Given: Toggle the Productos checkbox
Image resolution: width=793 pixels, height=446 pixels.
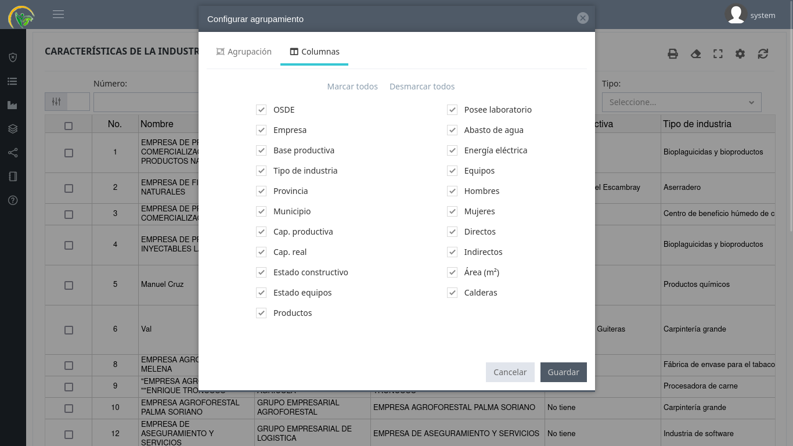Looking at the screenshot, I should pos(261,313).
